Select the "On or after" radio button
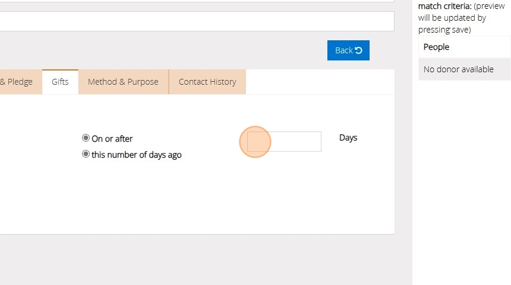This screenshot has height=285, width=511. [x=86, y=138]
